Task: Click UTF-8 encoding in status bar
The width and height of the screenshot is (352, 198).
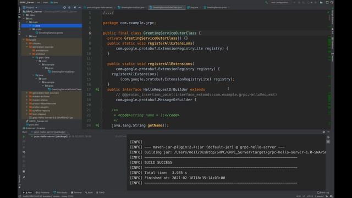Action: 310,196
